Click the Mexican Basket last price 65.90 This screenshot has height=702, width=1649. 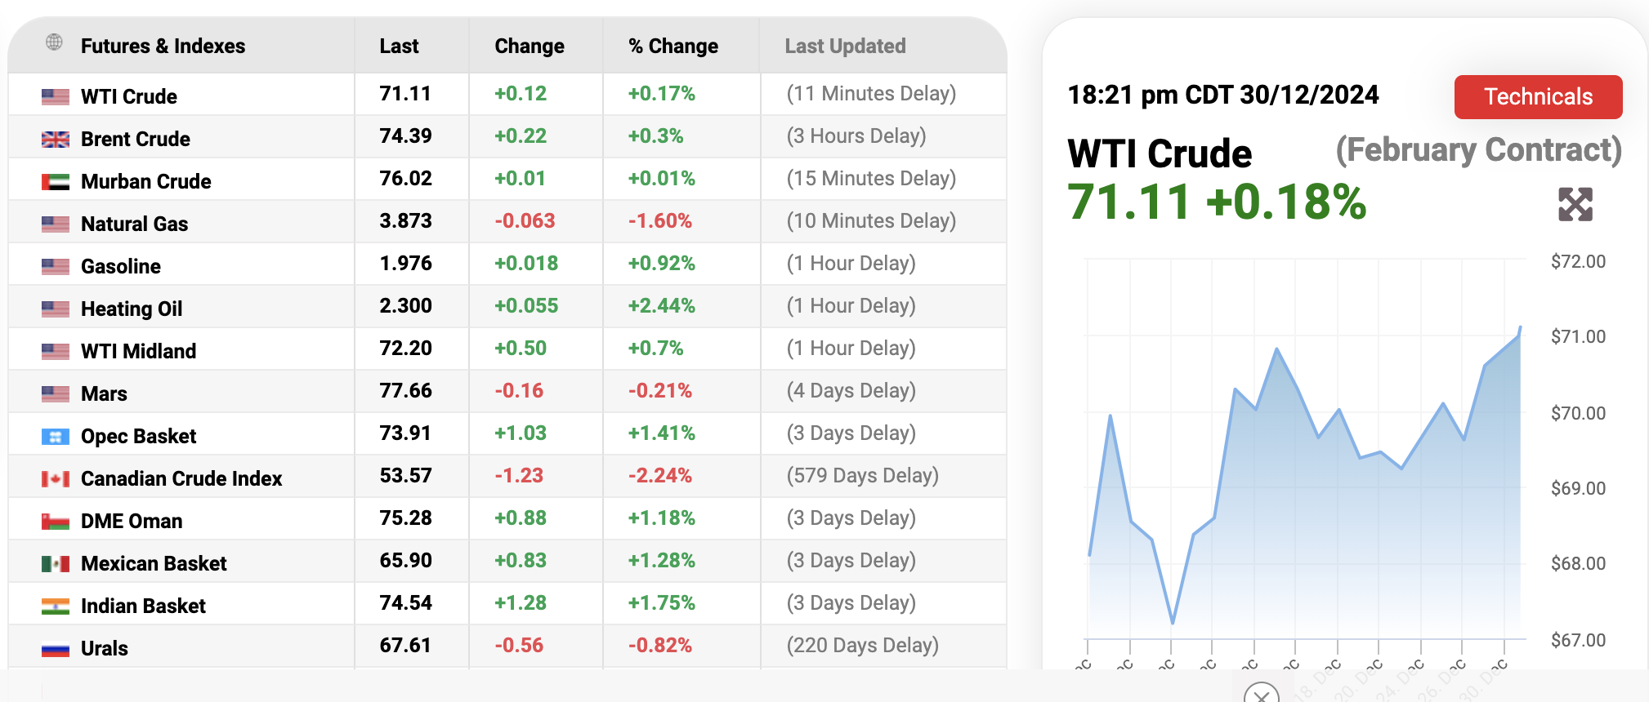coord(405,561)
